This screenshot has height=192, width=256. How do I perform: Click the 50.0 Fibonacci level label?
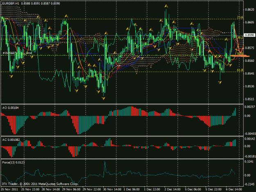point(240,54)
